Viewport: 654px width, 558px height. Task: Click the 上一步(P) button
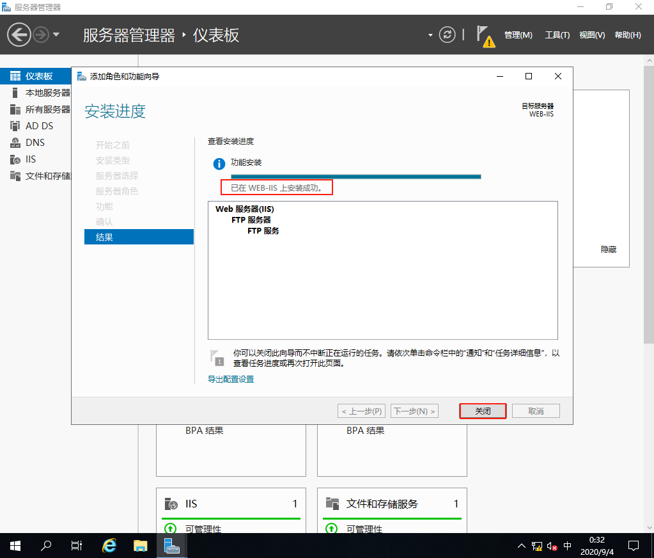[x=362, y=411]
